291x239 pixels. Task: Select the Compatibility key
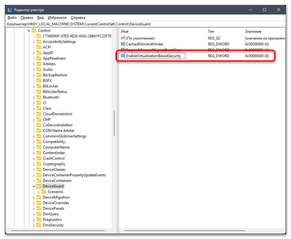click(x=54, y=142)
